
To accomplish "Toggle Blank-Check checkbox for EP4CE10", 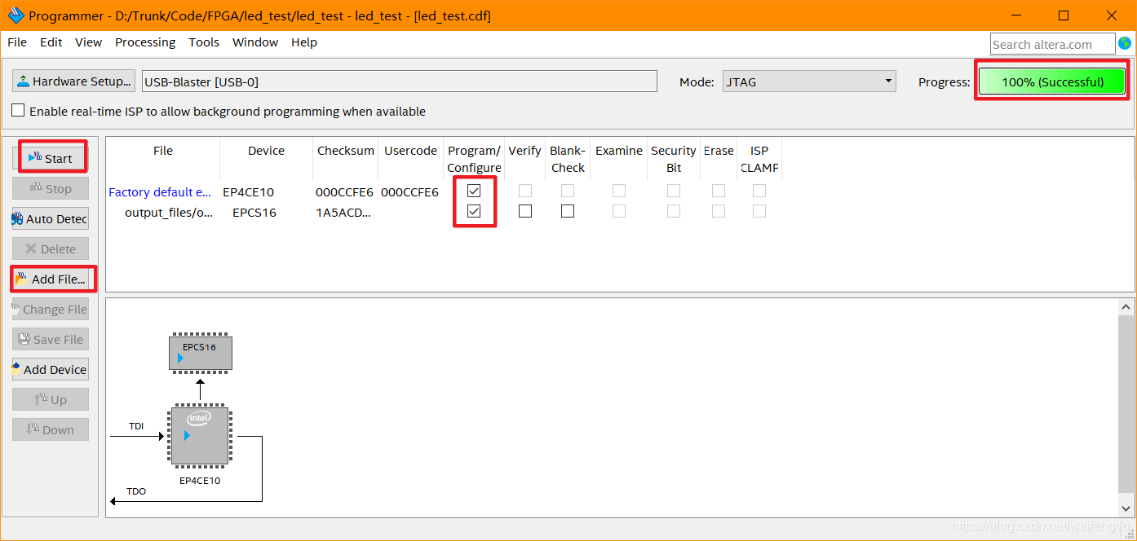I will (x=568, y=191).
